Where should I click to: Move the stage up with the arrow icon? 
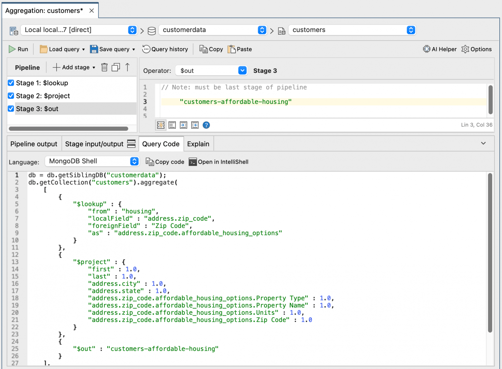pyautogui.click(x=127, y=67)
